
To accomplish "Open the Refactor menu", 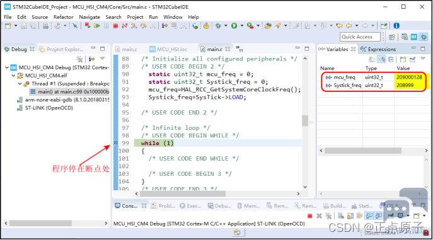I will (x=63, y=17).
